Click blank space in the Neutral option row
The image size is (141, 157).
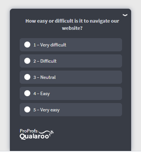88,77
